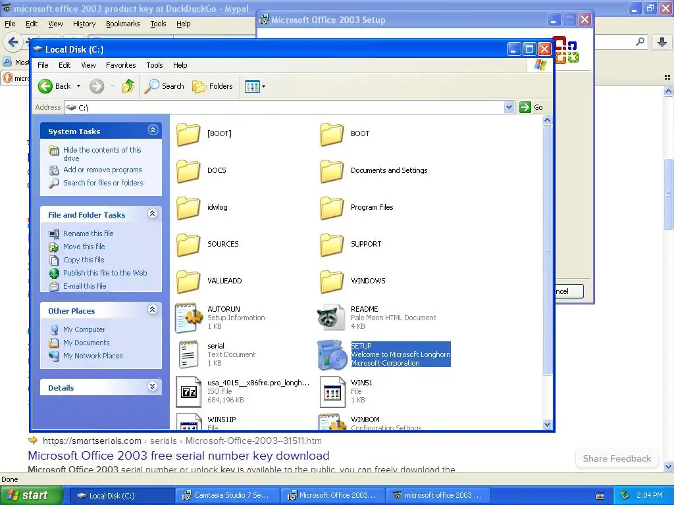Switch to Microsoft Office 2003 Setup taskbar item
Screen dimensions: 674x505
[x=332, y=496]
